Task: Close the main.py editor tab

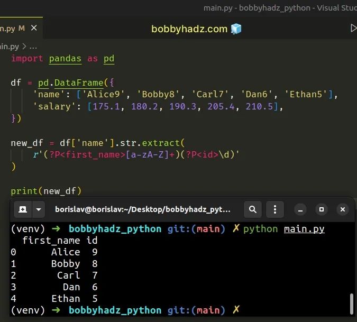Action: 34,28
